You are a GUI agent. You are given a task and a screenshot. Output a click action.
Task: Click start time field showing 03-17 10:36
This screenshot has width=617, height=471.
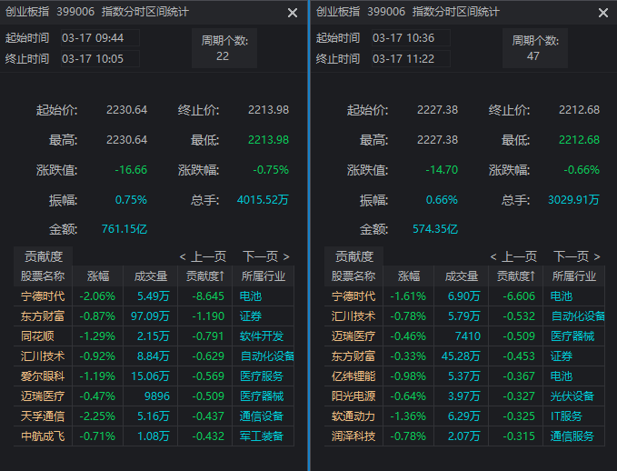point(410,38)
